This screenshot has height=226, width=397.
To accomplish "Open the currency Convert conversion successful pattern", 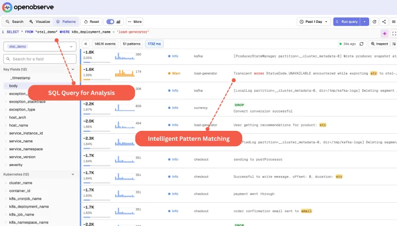I will tap(239, 108).
